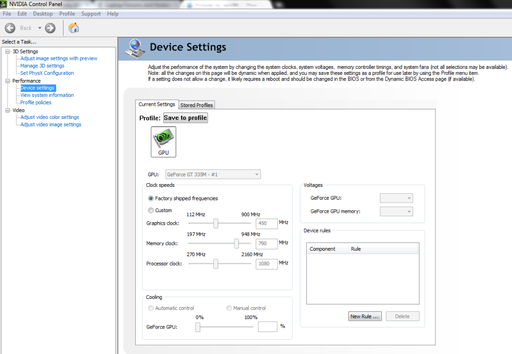Select the Current Settings tab
Image resolution: width=512 pixels, height=354 pixels.
tap(157, 104)
